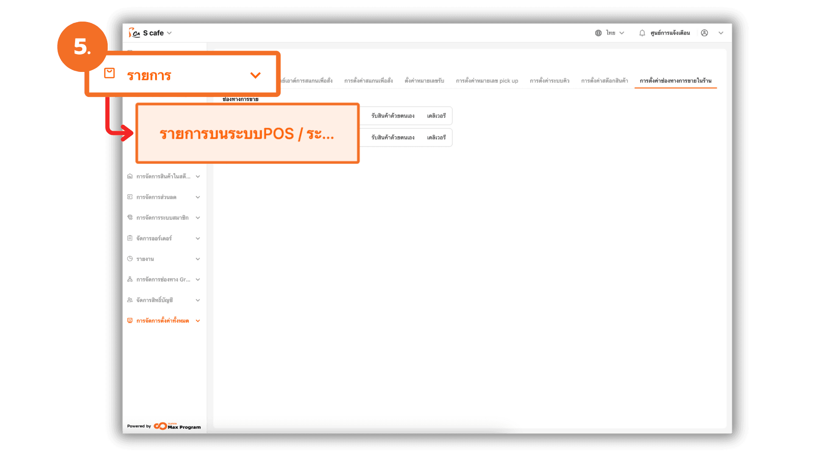
Task: Click the รายงาน pie chart icon
Action: point(130,259)
